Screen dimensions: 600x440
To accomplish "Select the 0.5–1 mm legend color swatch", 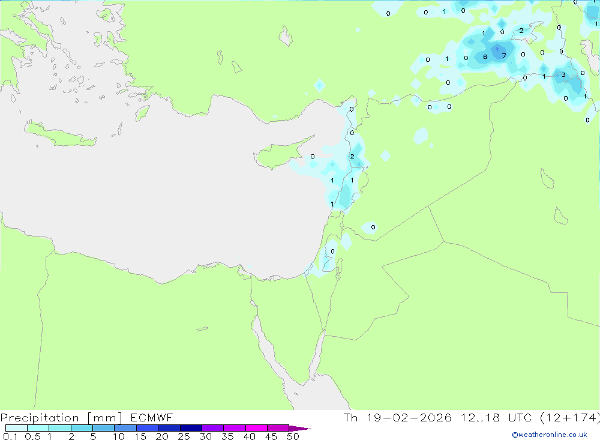I will 38,428.
